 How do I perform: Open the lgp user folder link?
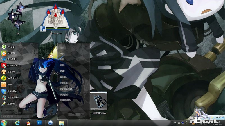coord(62,48)
